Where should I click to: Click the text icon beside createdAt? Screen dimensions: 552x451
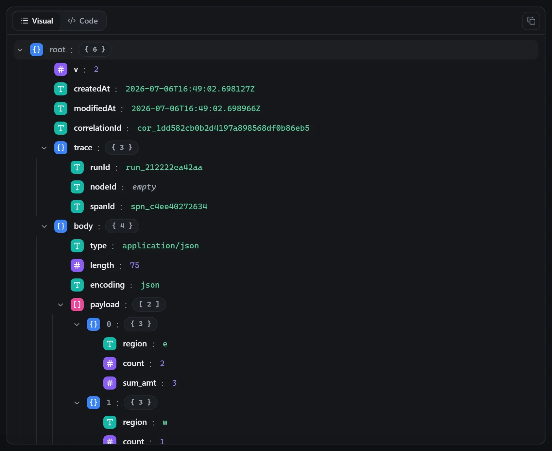[x=61, y=89]
